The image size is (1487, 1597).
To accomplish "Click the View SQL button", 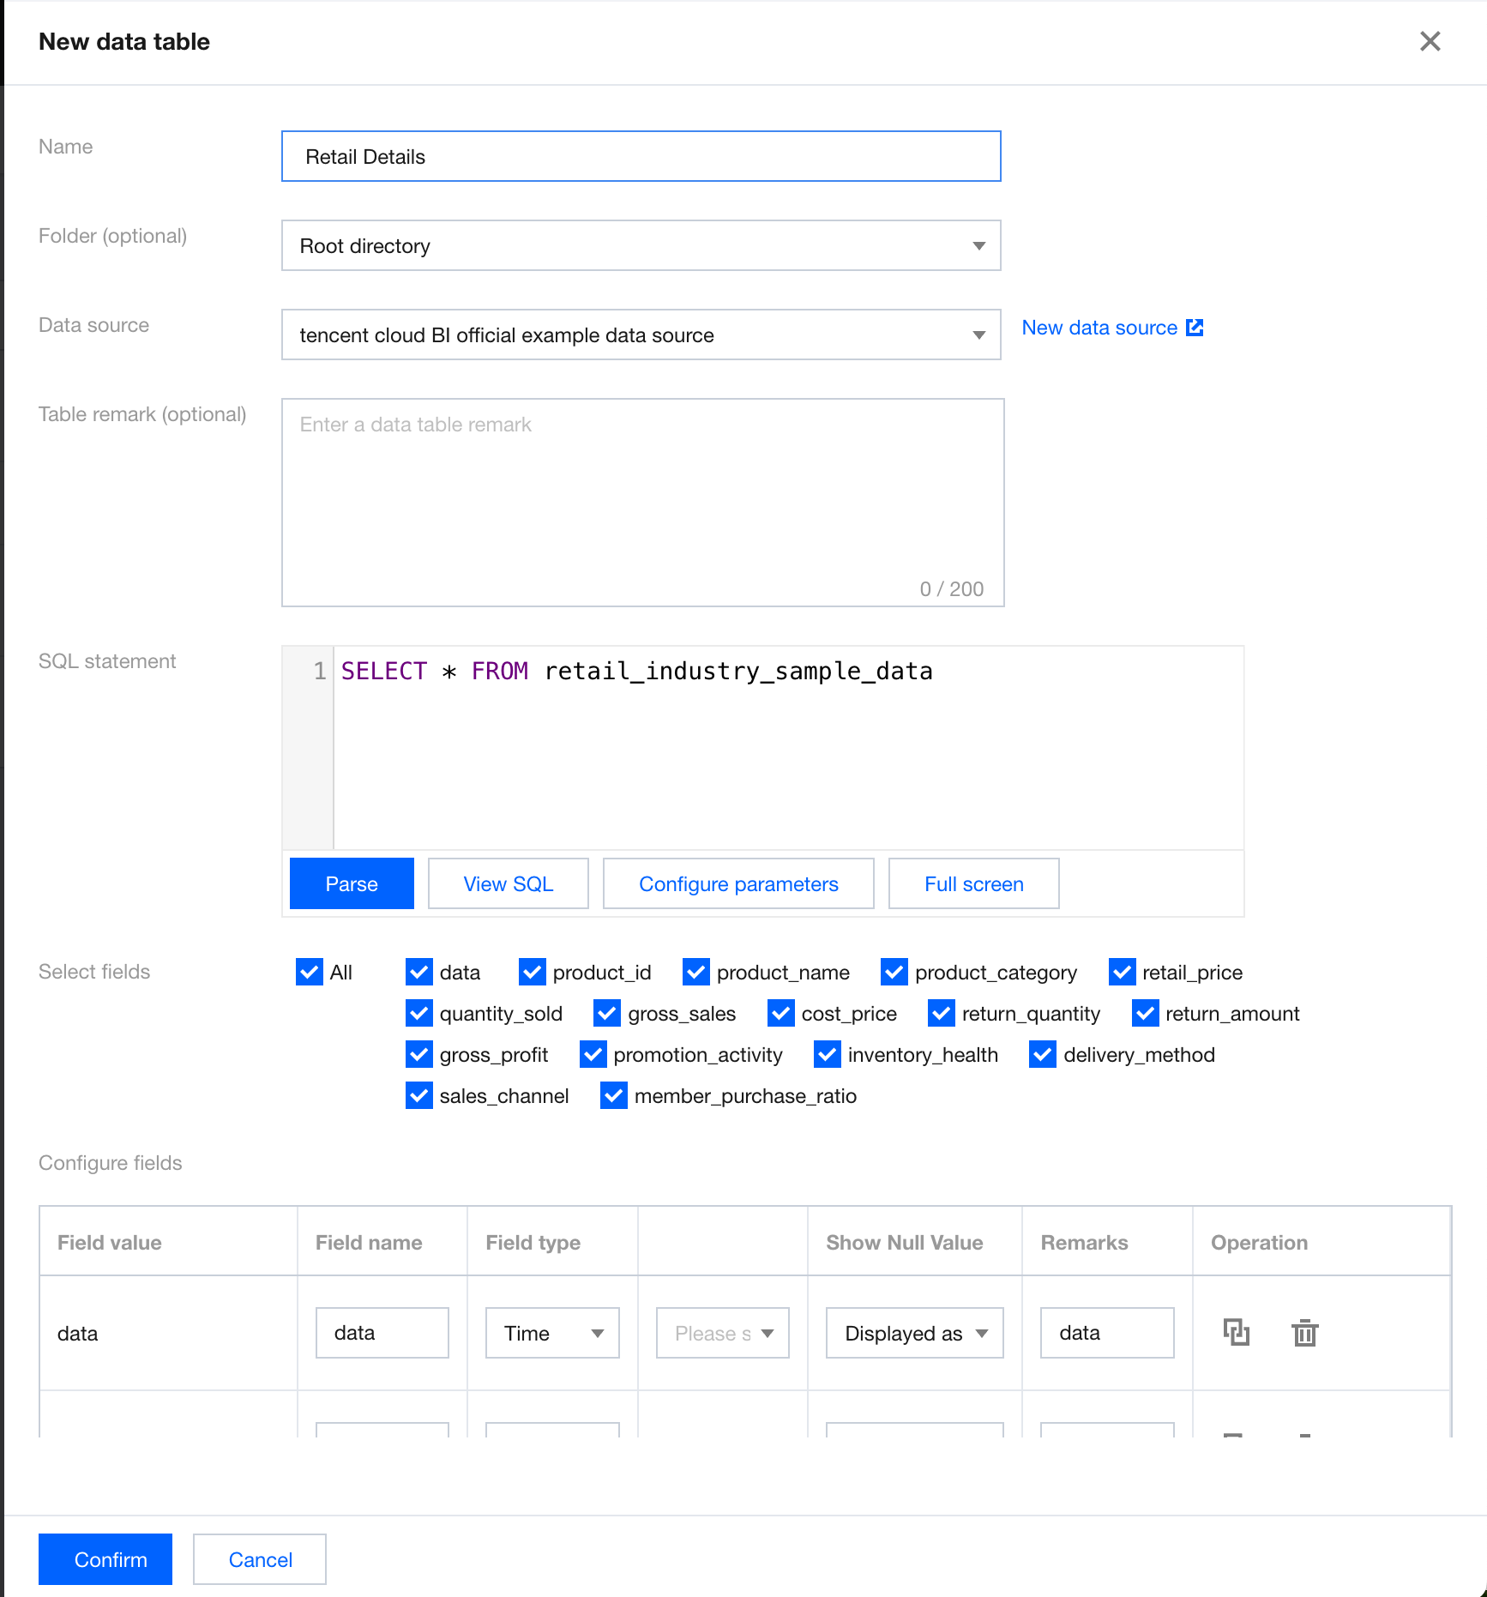I will click(x=508, y=883).
